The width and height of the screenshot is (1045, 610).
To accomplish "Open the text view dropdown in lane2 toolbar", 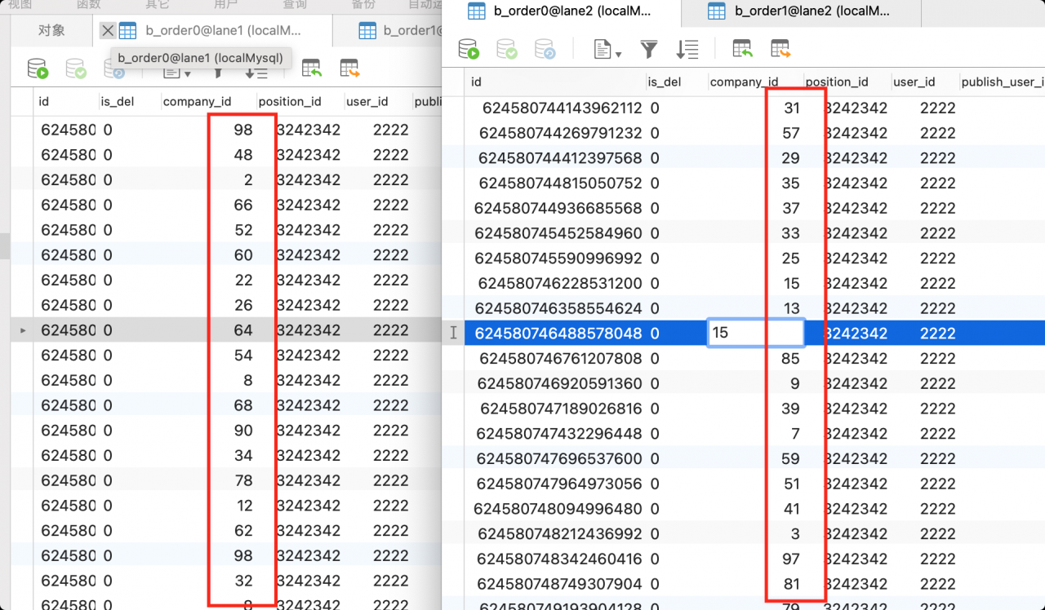I will [607, 50].
